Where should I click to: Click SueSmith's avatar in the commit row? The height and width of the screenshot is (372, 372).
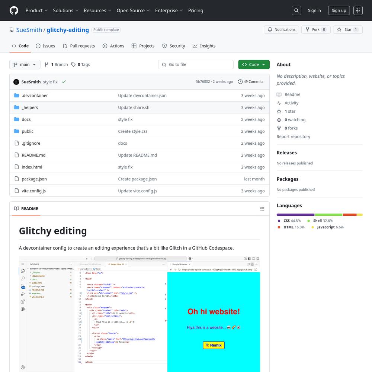[x=16, y=82]
